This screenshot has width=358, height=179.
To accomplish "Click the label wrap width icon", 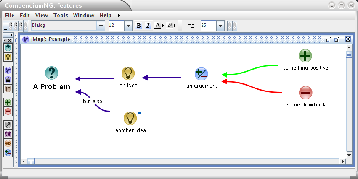I will tap(191, 26).
